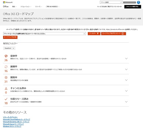Click the count 18 under 以前リリース済み
Image resolution: width=143 pixels, height=130 pixels.
(x=6, y=103)
